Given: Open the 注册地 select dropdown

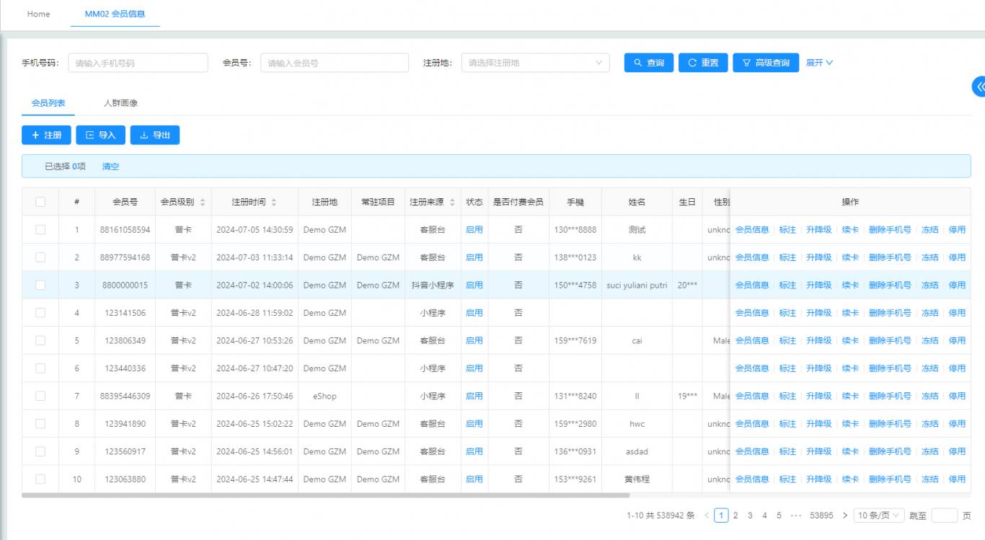Looking at the screenshot, I should 535,63.
